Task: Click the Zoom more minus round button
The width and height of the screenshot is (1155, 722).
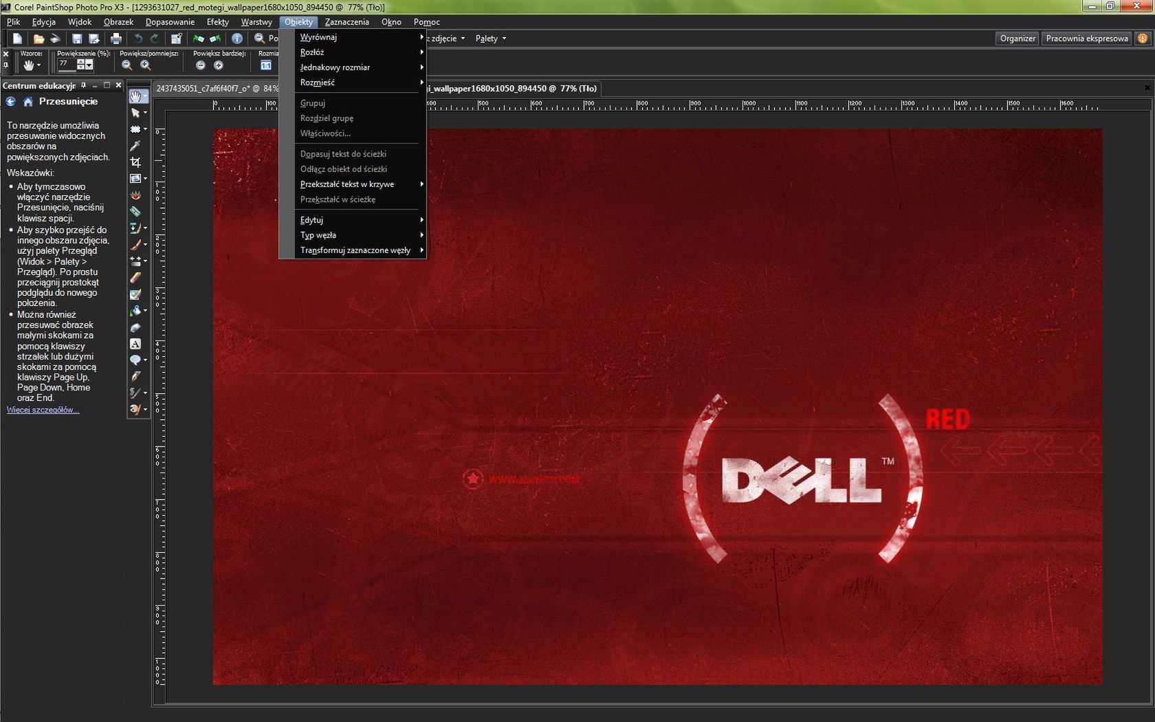Action: (x=201, y=65)
